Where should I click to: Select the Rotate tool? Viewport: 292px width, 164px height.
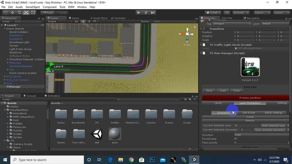(19, 13)
